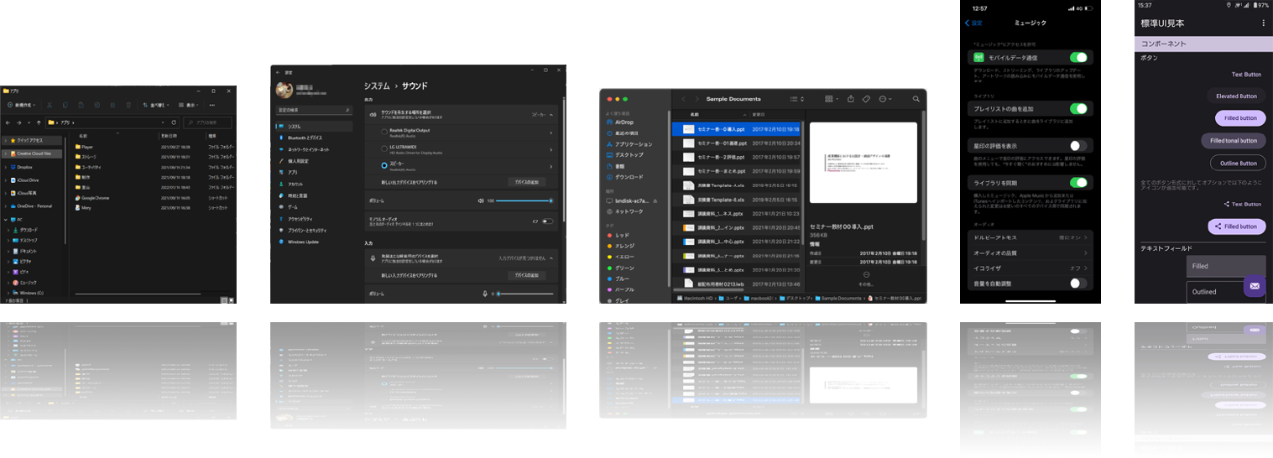Turn on モノラル オーディオ toggle

548,221
